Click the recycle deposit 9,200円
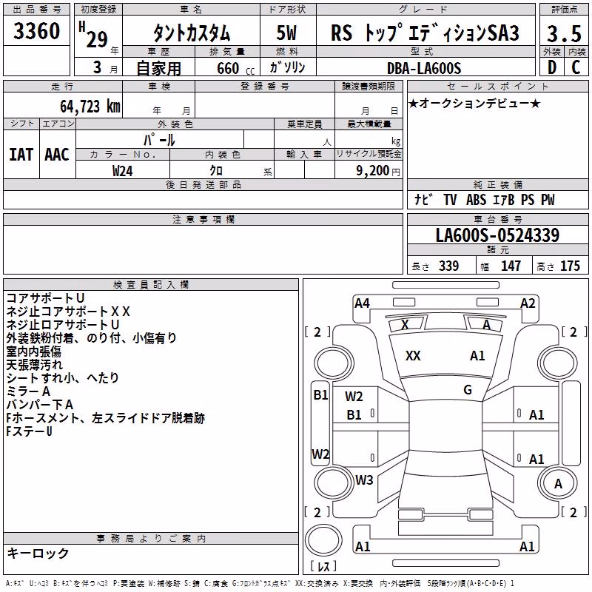Image resolution: width=592 pixels, height=592 pixels. pos(378,171)
